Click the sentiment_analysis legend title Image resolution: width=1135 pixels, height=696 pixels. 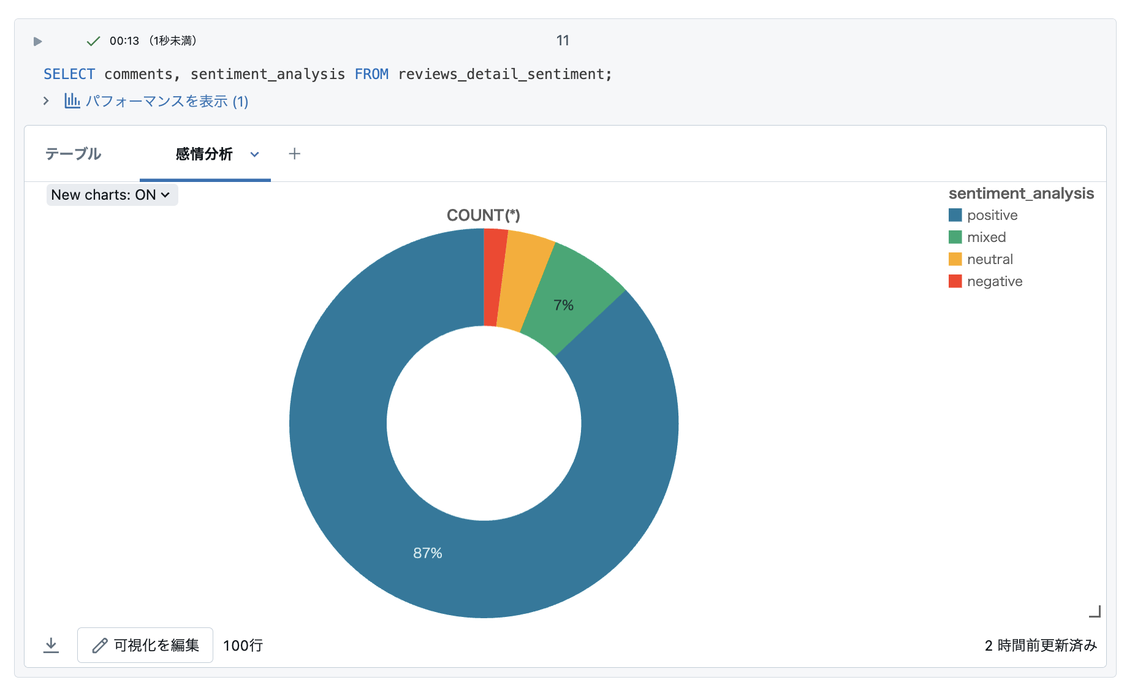tap(1021, 194)
